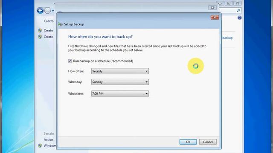Open the Windows link at sidebar bottom

pos(50,145)
